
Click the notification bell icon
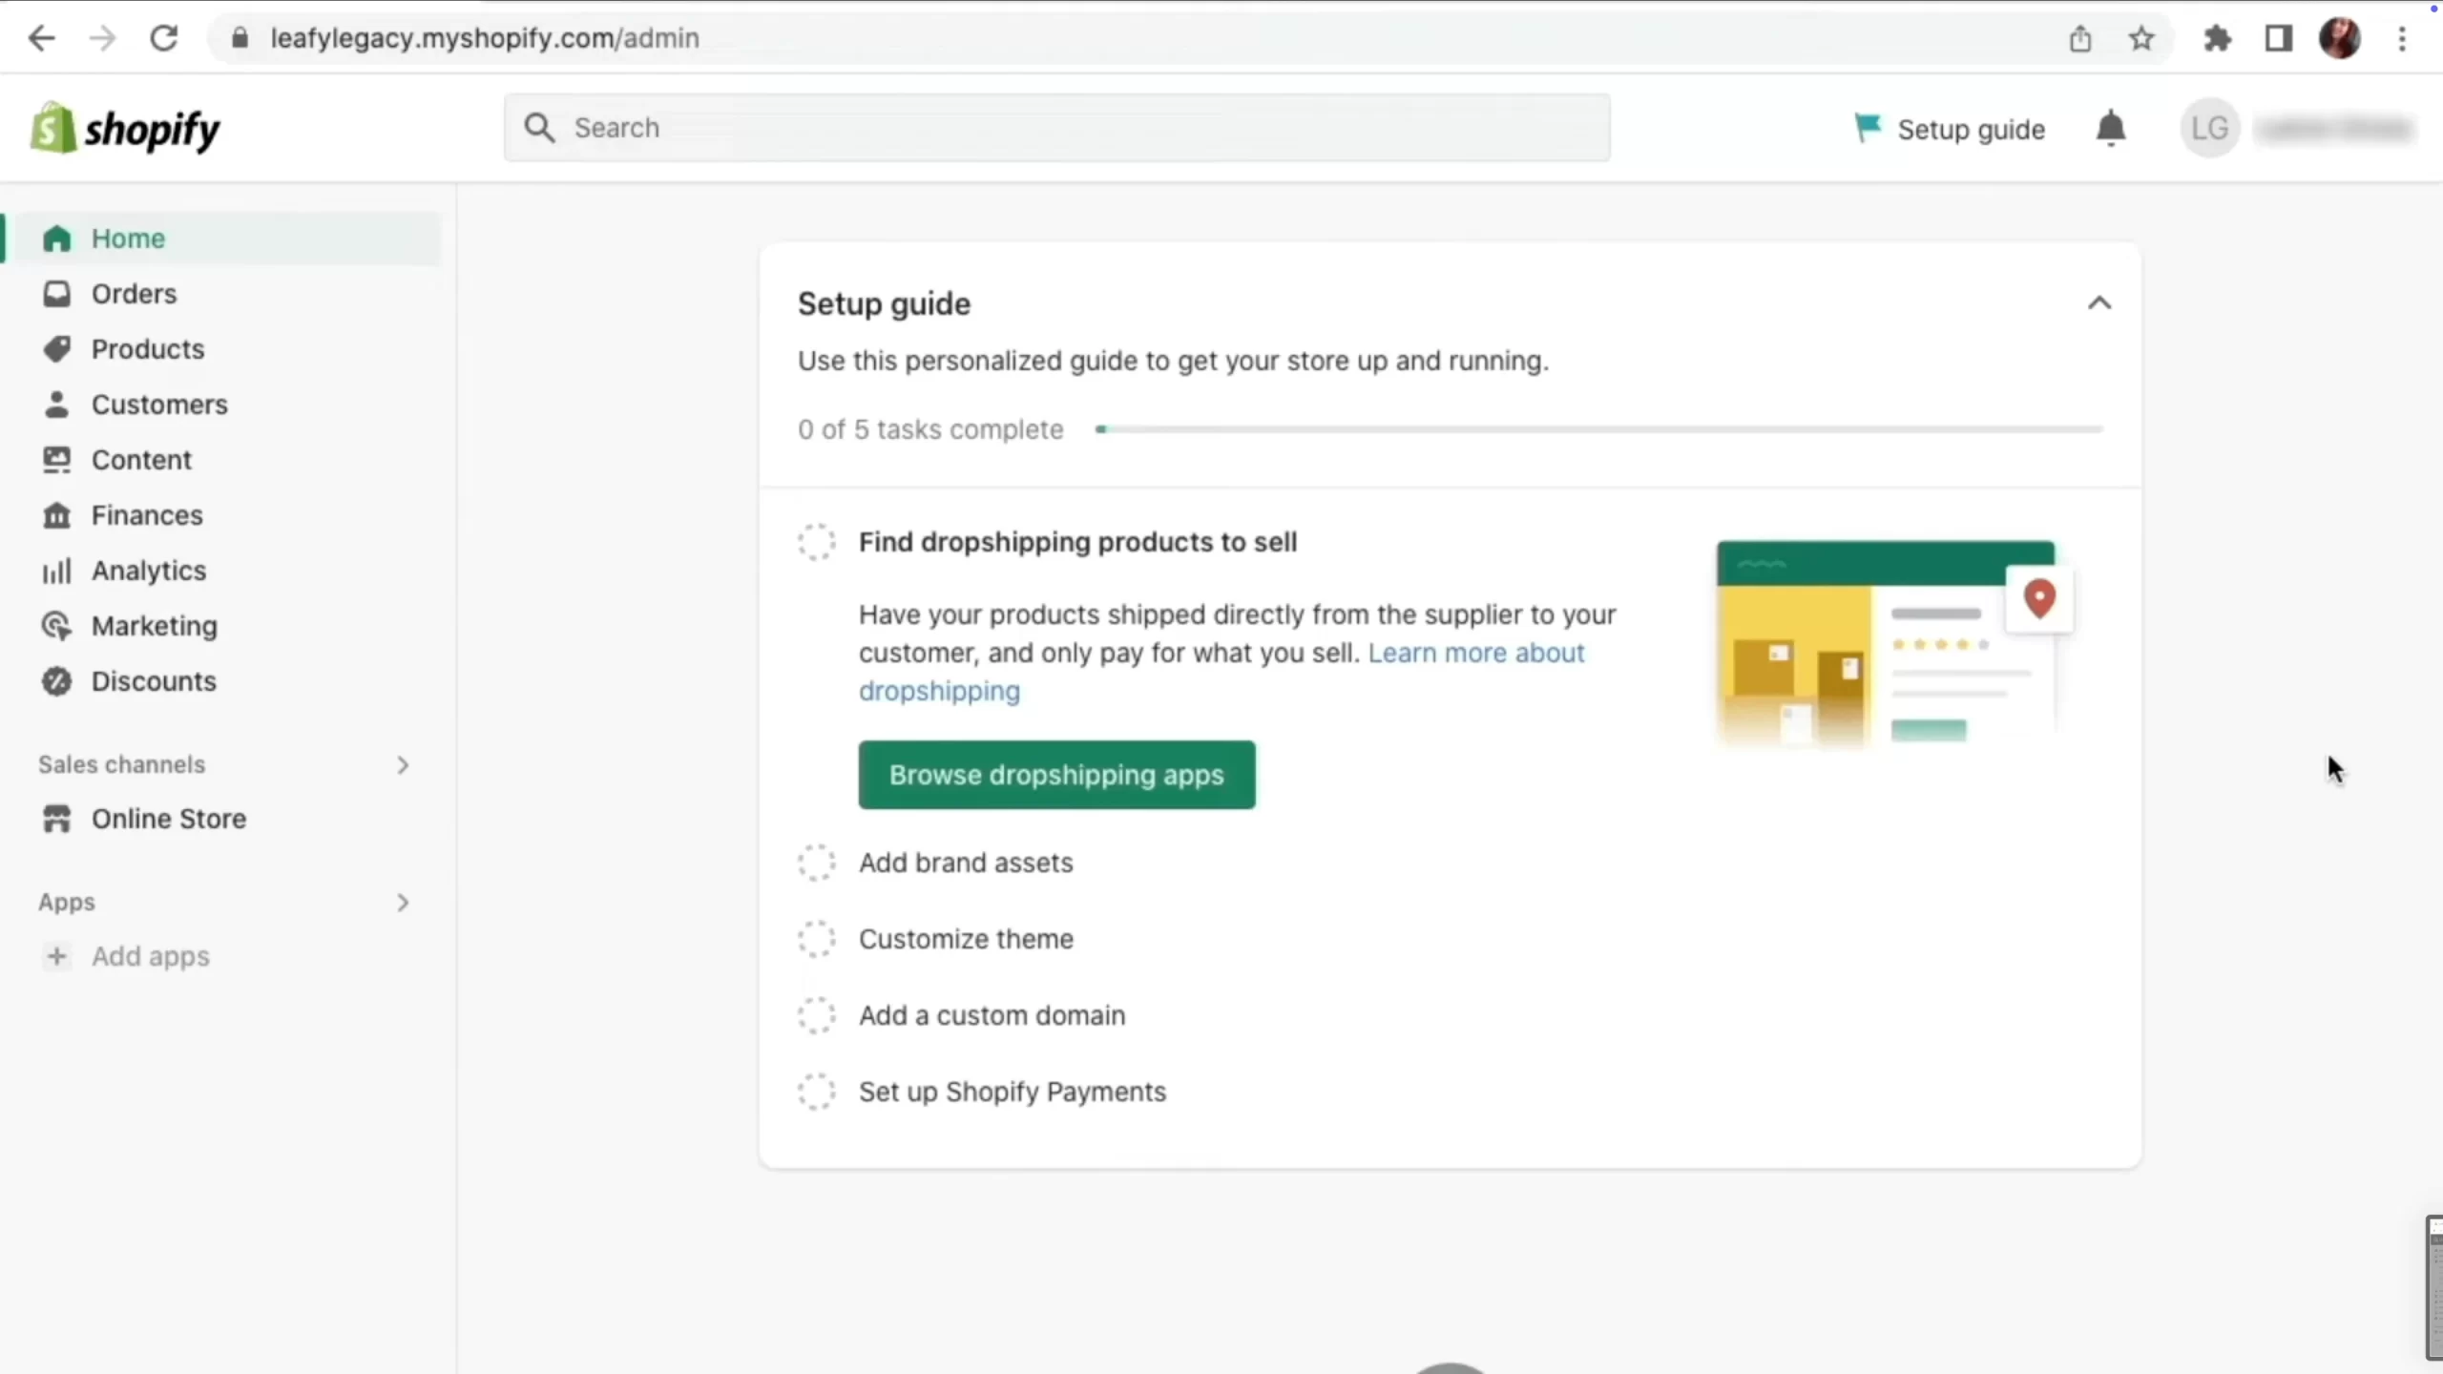coord(2111,128)
